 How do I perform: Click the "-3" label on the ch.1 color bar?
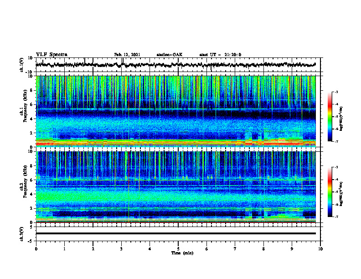336,92
